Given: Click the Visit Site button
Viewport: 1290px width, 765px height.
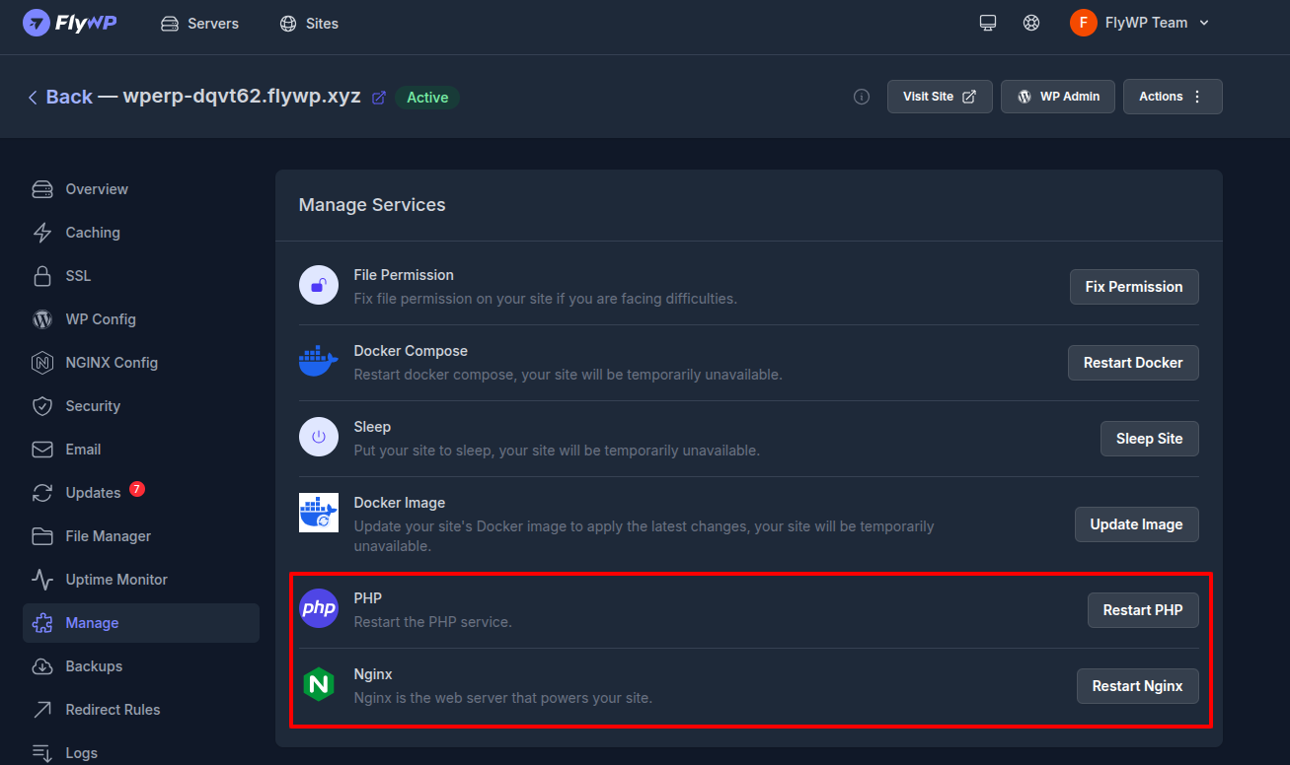Looking at the screenshot, I should pyautogui.click(x=940, y=97).
